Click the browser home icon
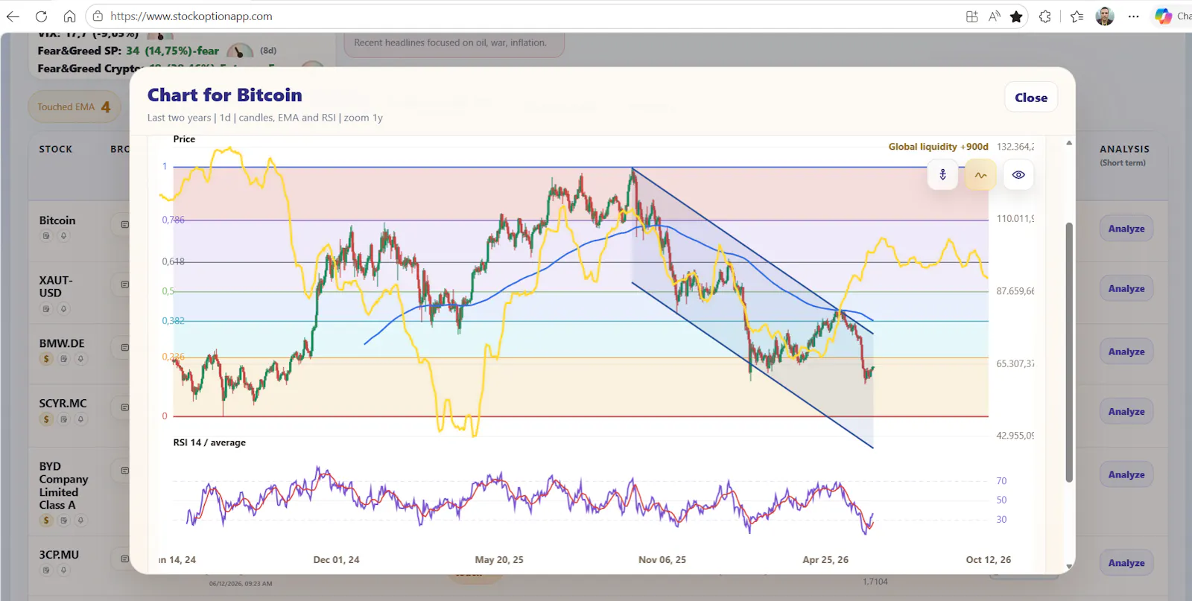 [69, 16]
